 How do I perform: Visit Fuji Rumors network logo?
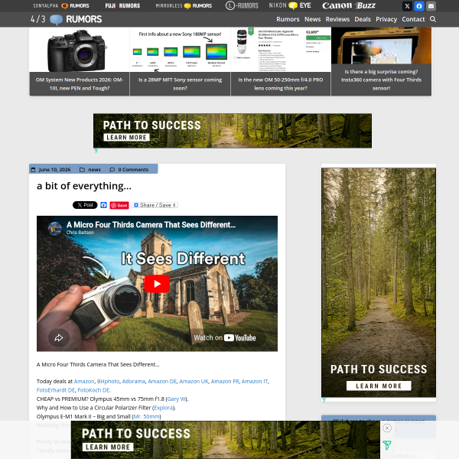[122, 5]
